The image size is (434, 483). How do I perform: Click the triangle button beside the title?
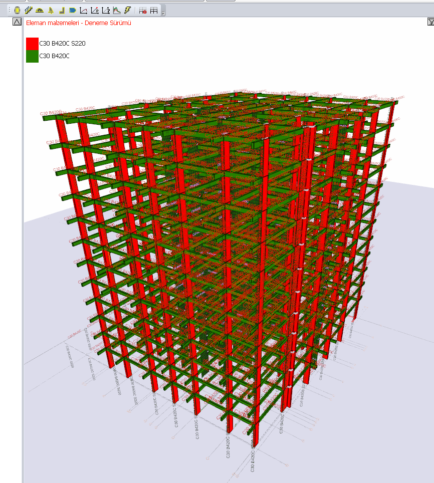17,22
